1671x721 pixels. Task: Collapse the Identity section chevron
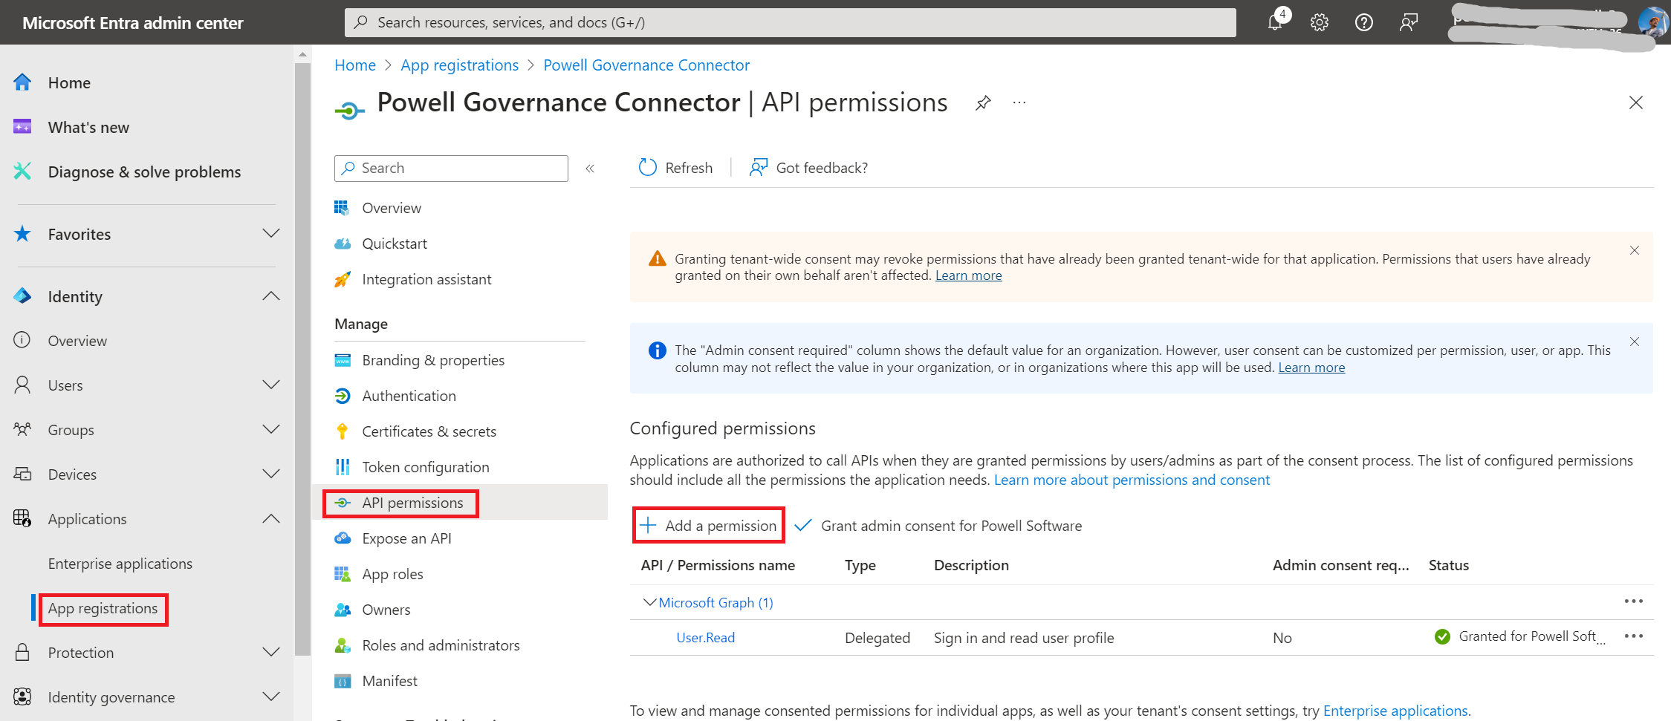[x=271, y=296]
